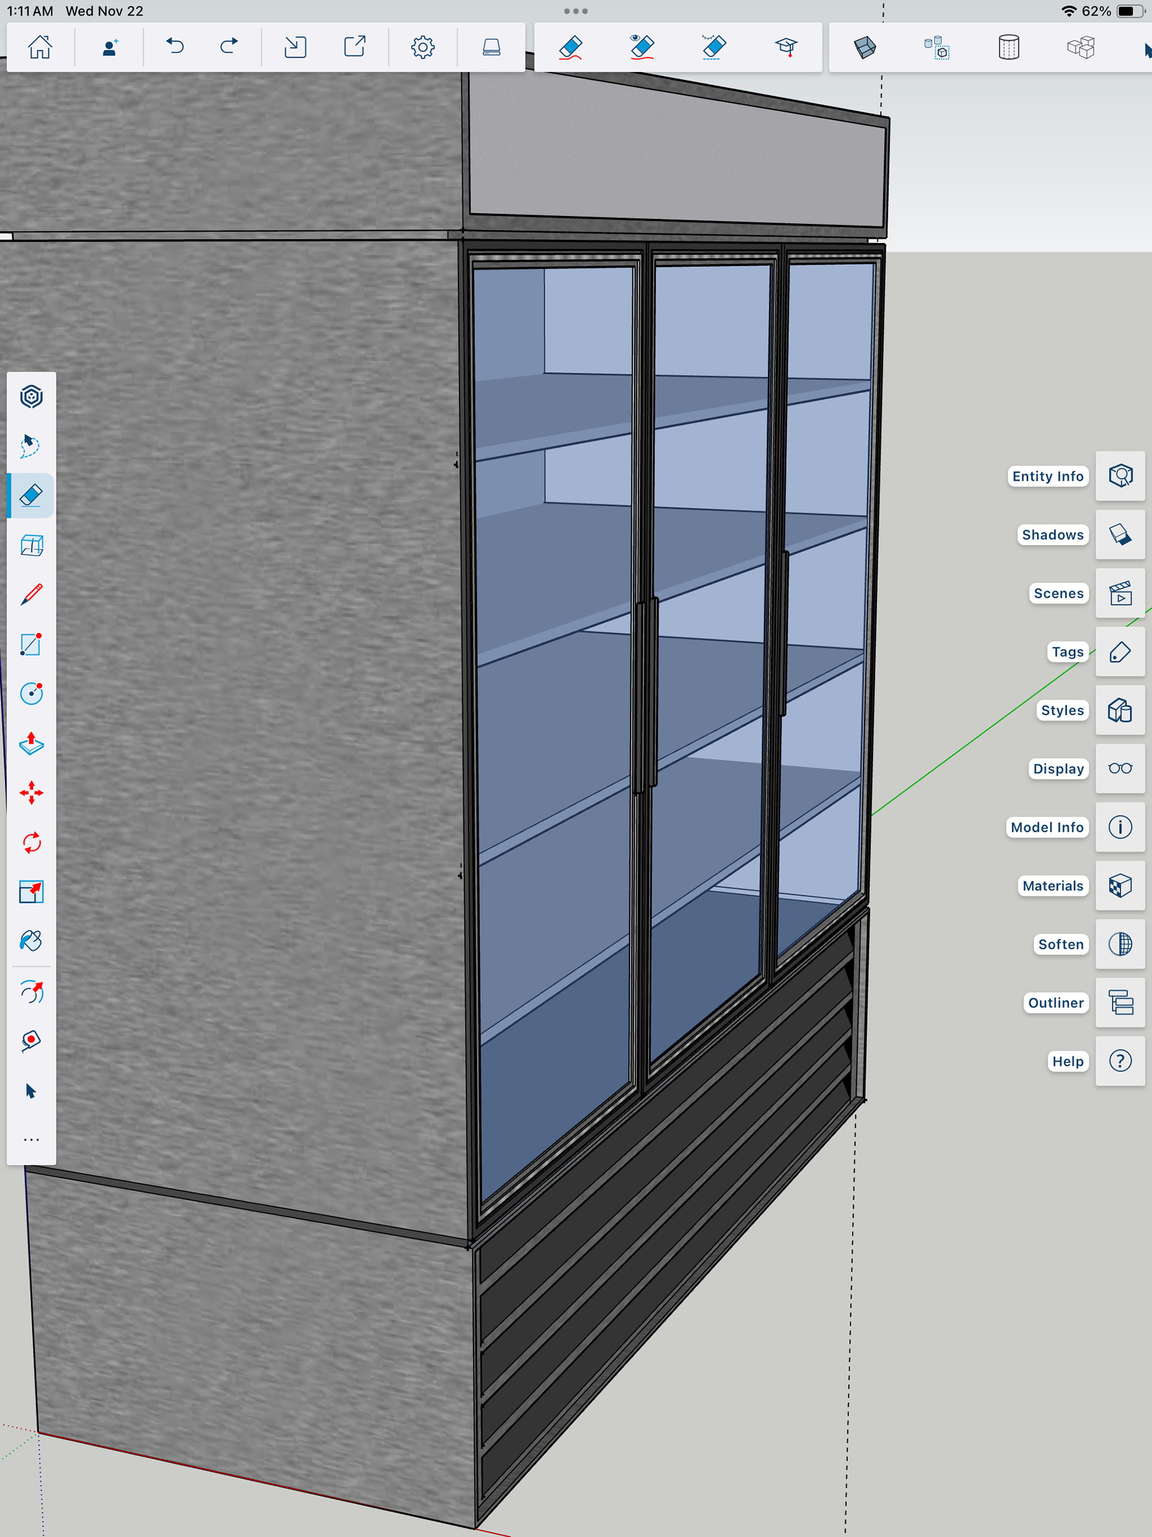
Task: Toggle the Shadows panel icon
Action: (1120, 534)
